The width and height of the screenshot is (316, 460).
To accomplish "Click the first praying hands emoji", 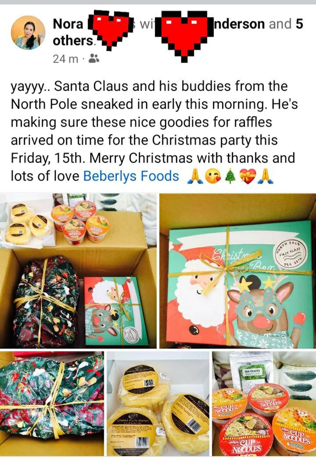I will pos(195,176).
